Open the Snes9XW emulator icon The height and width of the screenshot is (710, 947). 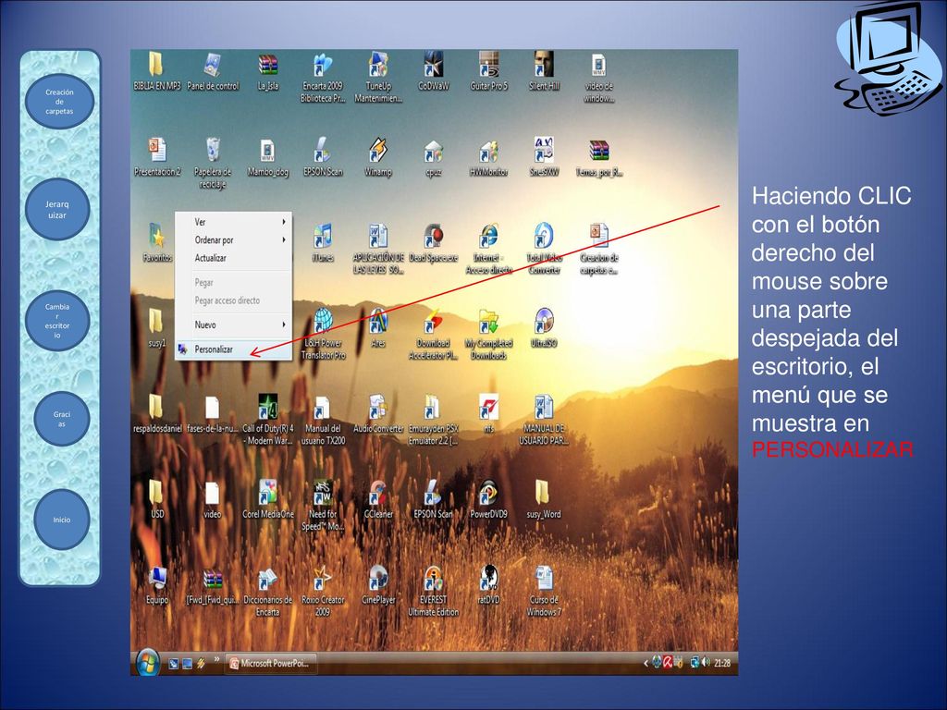(x=544, y=150)
